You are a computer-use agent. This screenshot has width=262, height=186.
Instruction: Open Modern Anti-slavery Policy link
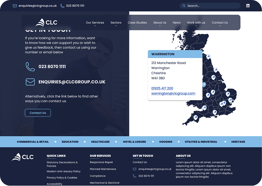click(x=63, y=171)
